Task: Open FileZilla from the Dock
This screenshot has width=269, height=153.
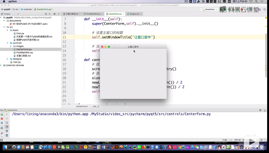Action: (170, 147)
